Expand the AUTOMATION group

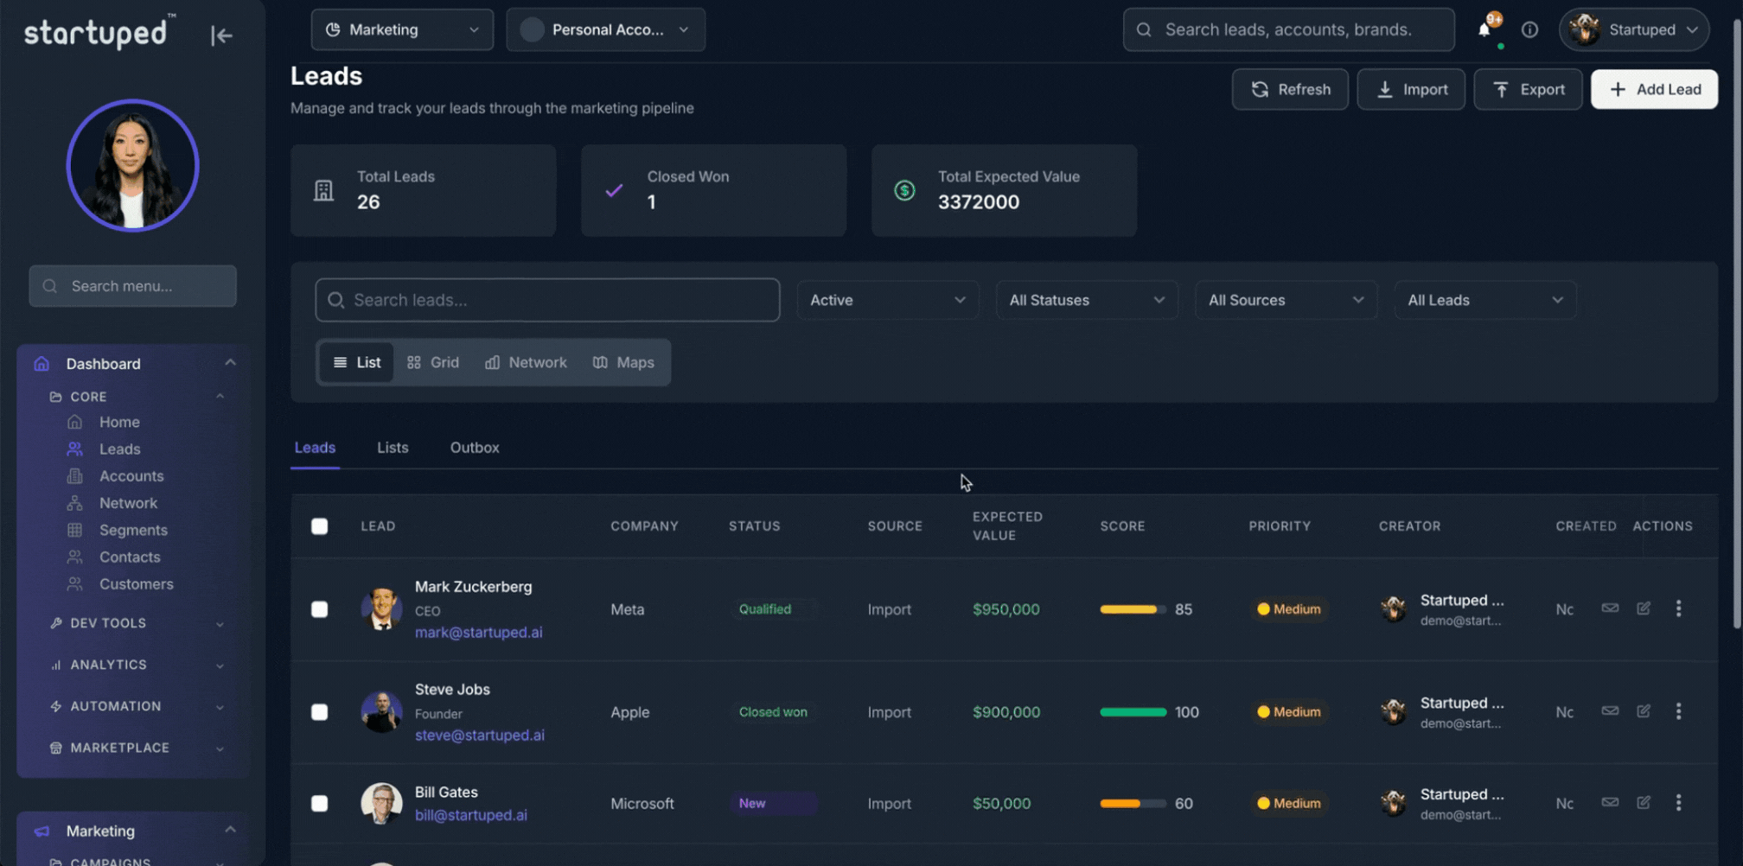click(220, 707)
